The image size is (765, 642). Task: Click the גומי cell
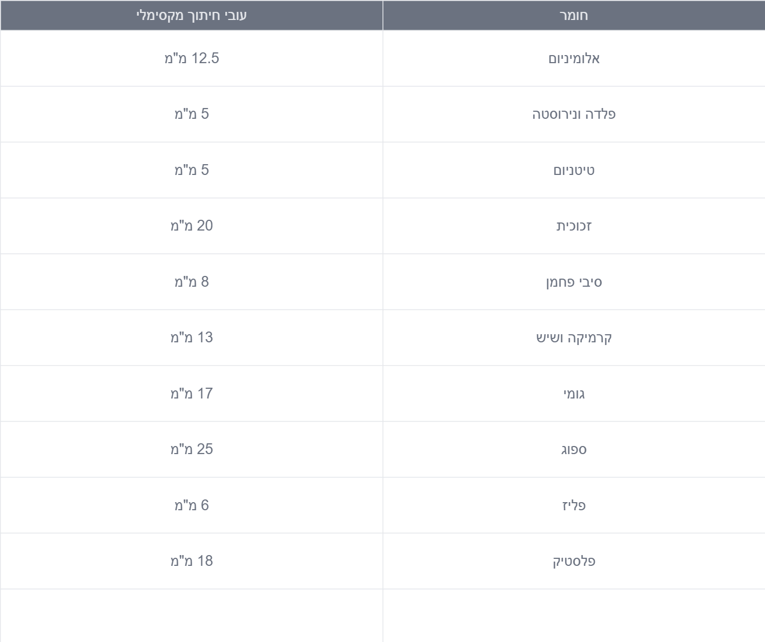click(x=574, y=394)
